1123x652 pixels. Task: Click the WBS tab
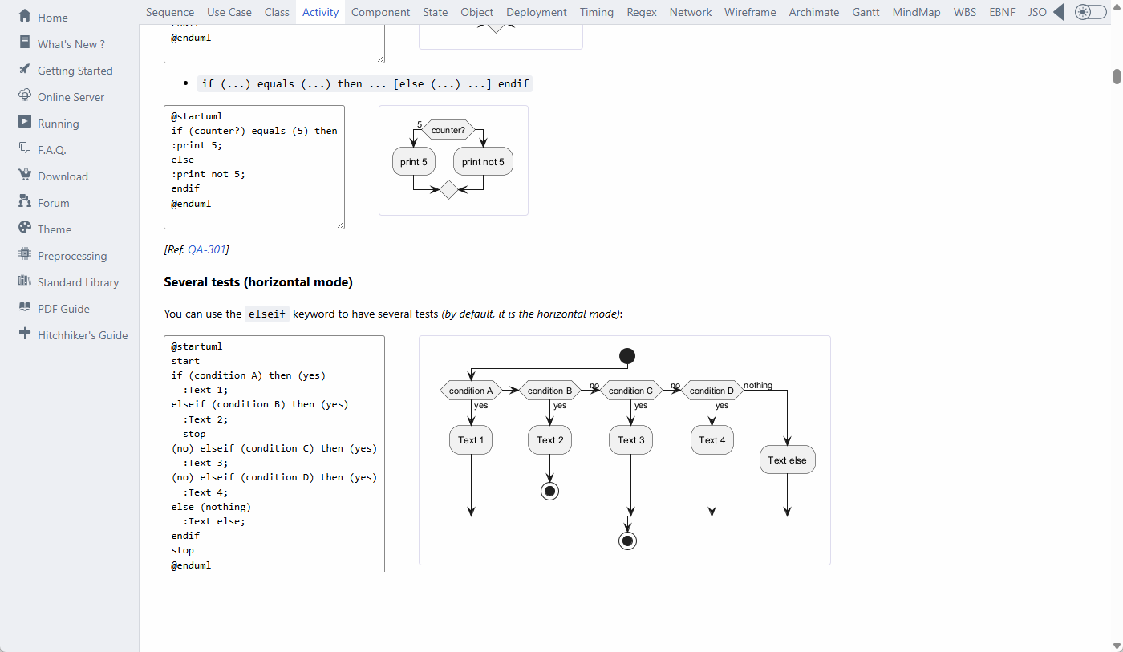pyautogui.click(x=966, y=12)
